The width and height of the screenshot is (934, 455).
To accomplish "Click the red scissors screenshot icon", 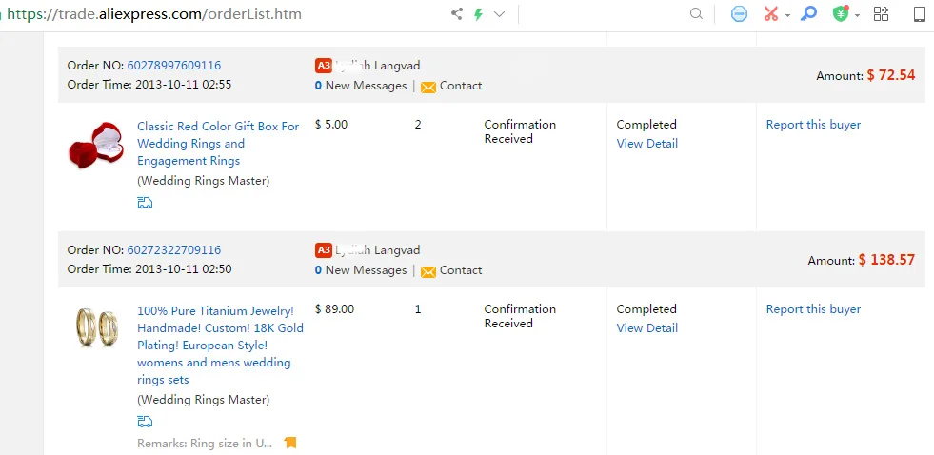I will [771, 13].
